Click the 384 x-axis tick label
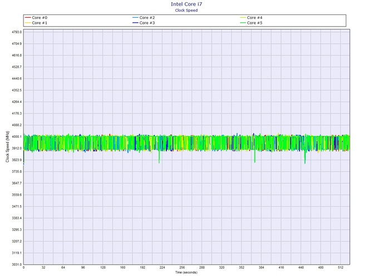The height and width of the screenshot is (279, 373). [x=261, y=267]
